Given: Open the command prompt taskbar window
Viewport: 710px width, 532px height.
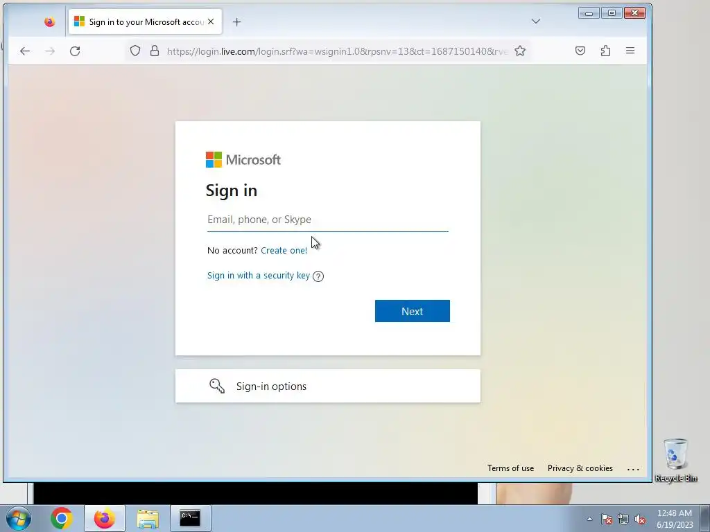Looking at the screenshot, I should click(190, 518).
